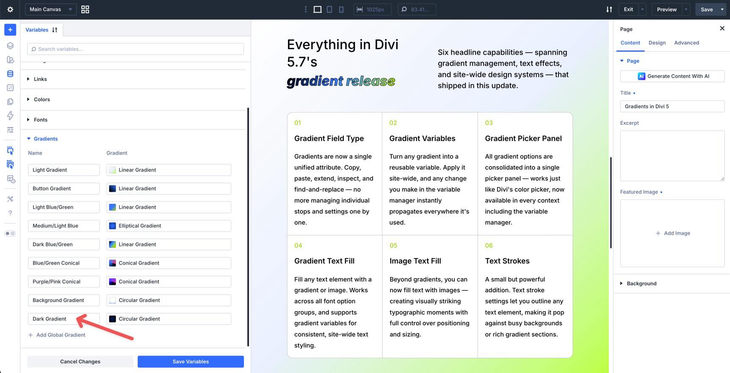Click the variables panel vertical scrollbar
Screen dimensions: 730x373
(248, 227)
